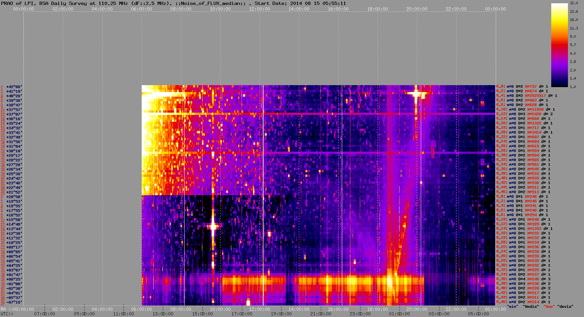Click the +42°08' declination label
Viewport: 584px width, 317px height.
pos(14,87)
